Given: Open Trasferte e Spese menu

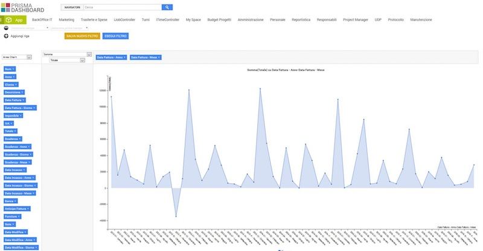Looking at the screenshot, I should point(94,20).
